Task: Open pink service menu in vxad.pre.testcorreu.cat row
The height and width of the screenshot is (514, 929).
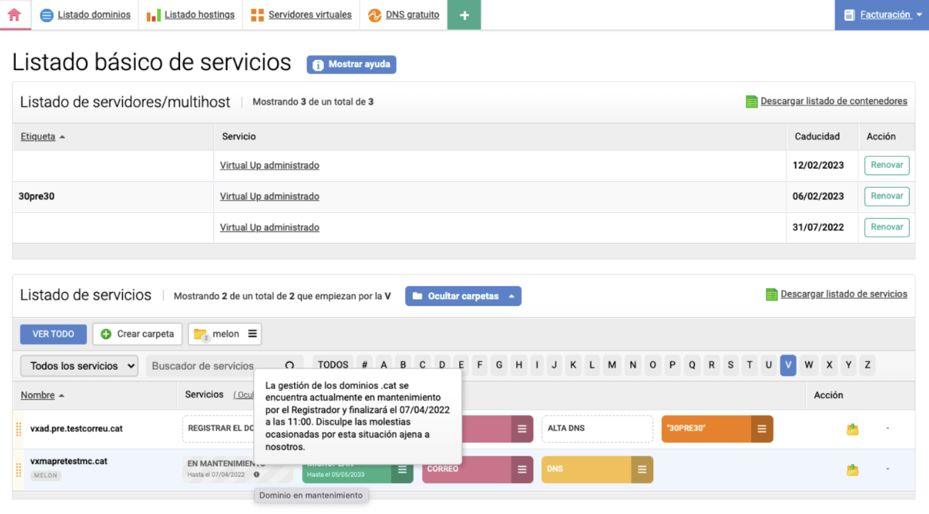Action: point(522,429)
